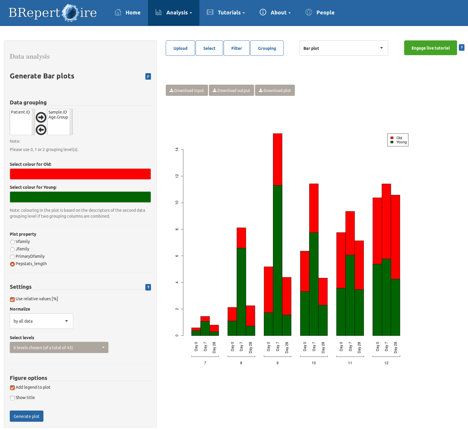Click the Home house icon
The height and width of the screenshot is (430, 468).
[x=118, y=12]
